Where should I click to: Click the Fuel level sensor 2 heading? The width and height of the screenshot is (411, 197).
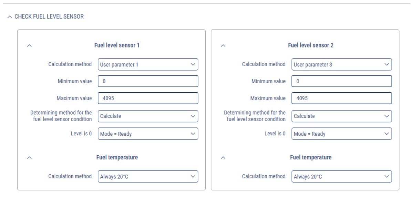click(x=310, y=45)
